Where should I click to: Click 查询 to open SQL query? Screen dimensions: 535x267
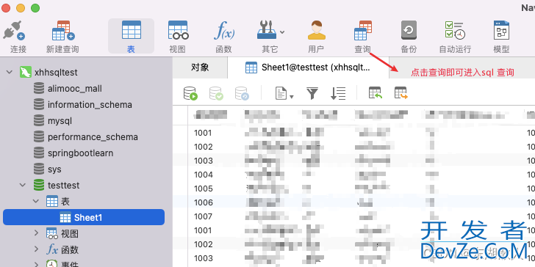[363, 36]
